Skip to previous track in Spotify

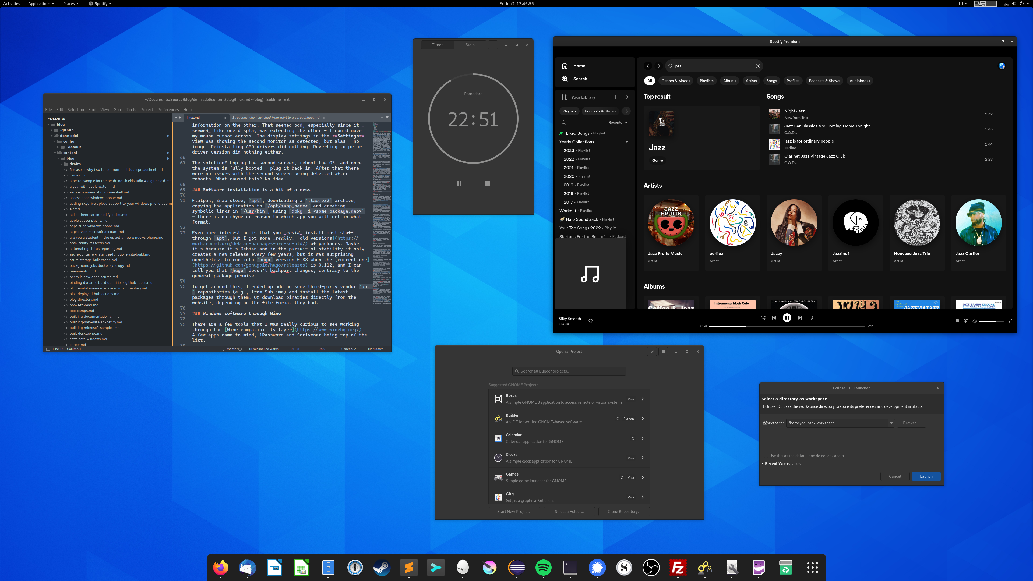[774, 318]
